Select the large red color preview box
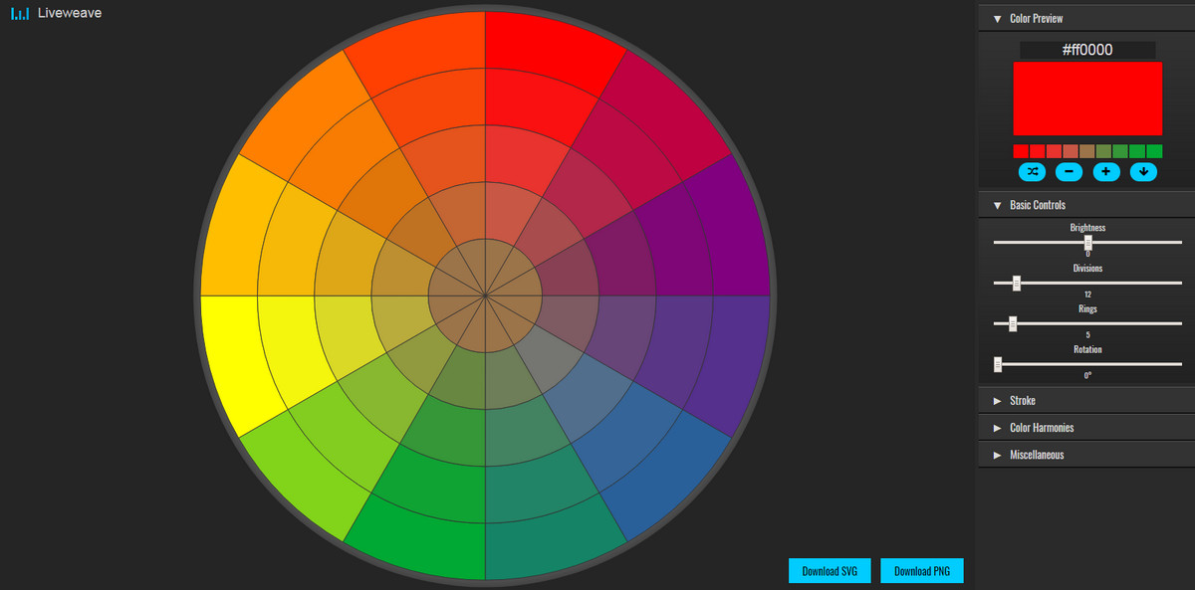This screenshot has width=1195, height=590. (x=1087, y=98)
